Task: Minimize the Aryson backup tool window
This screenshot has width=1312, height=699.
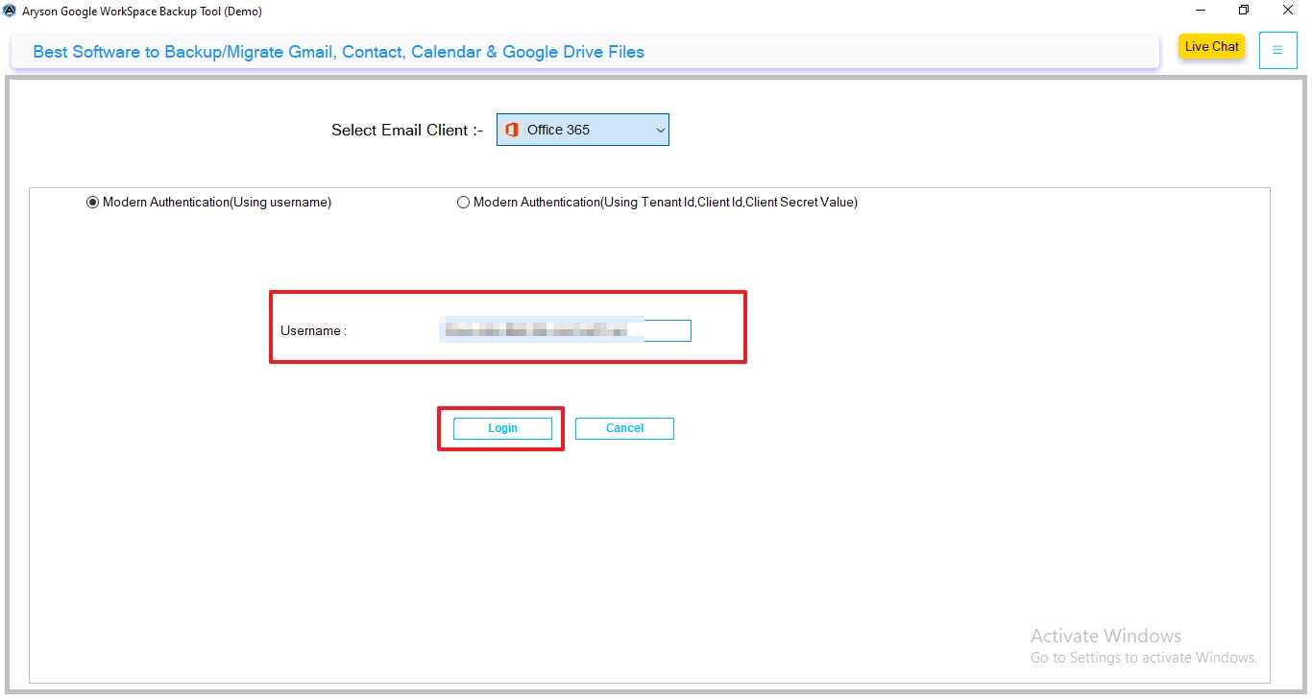Action: [x=1201, y=11]
